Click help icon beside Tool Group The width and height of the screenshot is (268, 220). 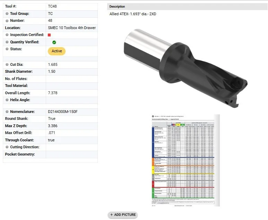(7, 14)
